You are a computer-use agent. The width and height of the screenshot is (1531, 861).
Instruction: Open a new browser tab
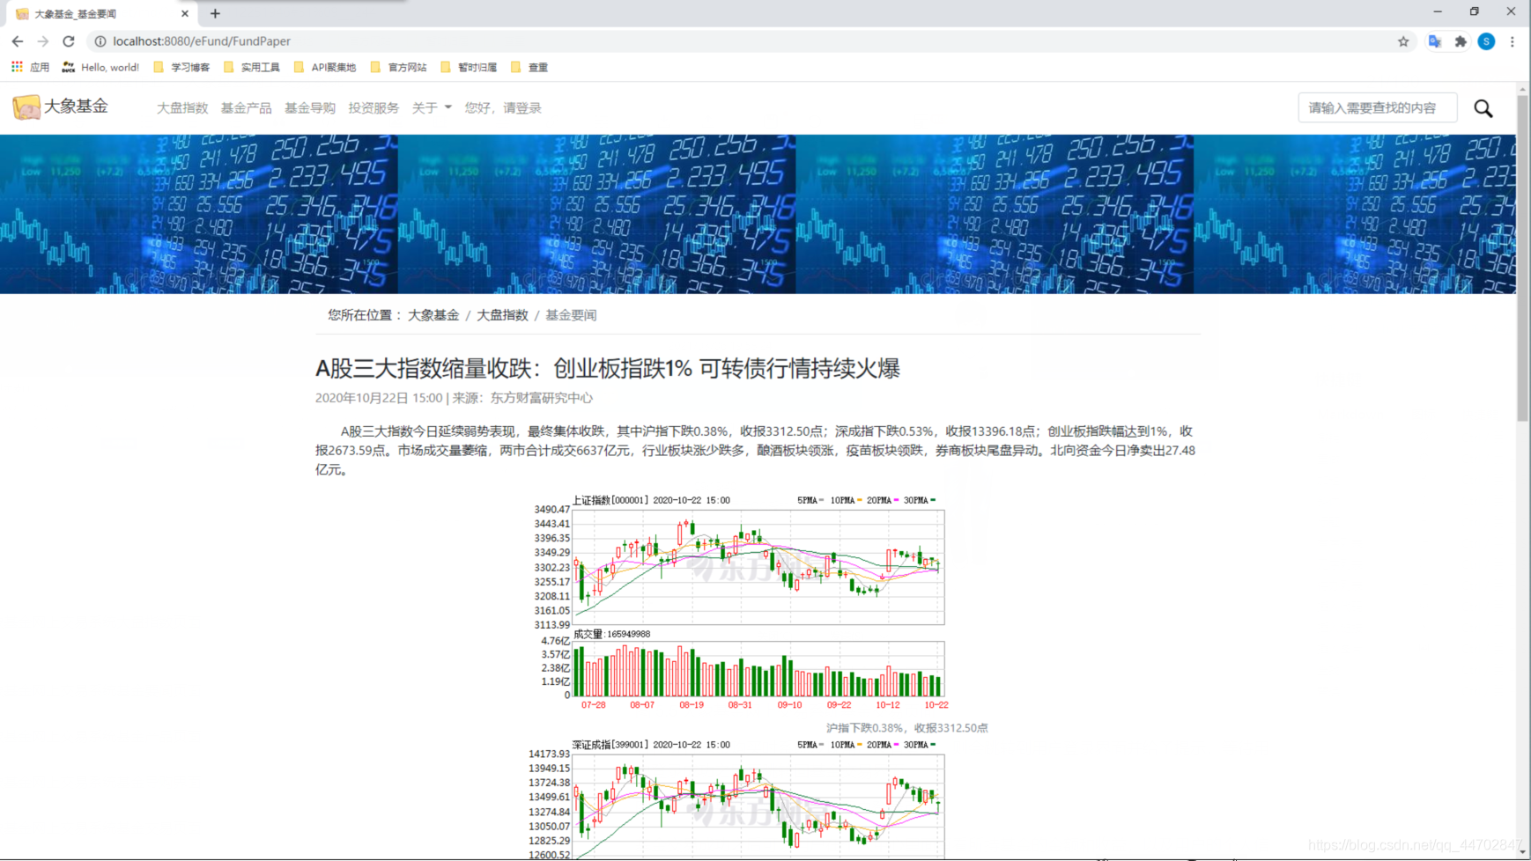pos(215,13)
